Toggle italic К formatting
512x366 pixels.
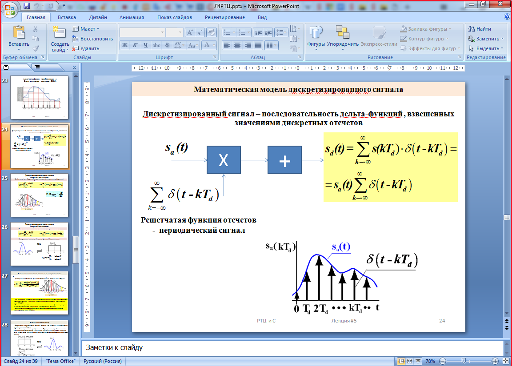tap(135, 45)
